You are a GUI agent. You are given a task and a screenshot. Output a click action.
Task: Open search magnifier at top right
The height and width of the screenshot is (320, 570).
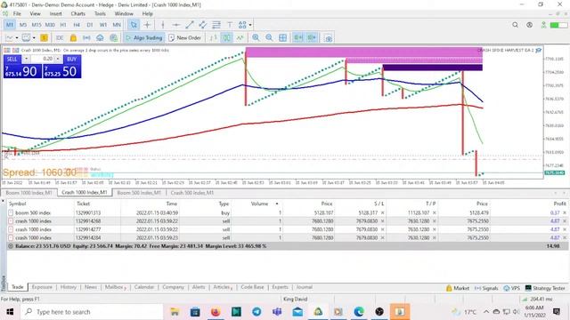click(515, 25)
